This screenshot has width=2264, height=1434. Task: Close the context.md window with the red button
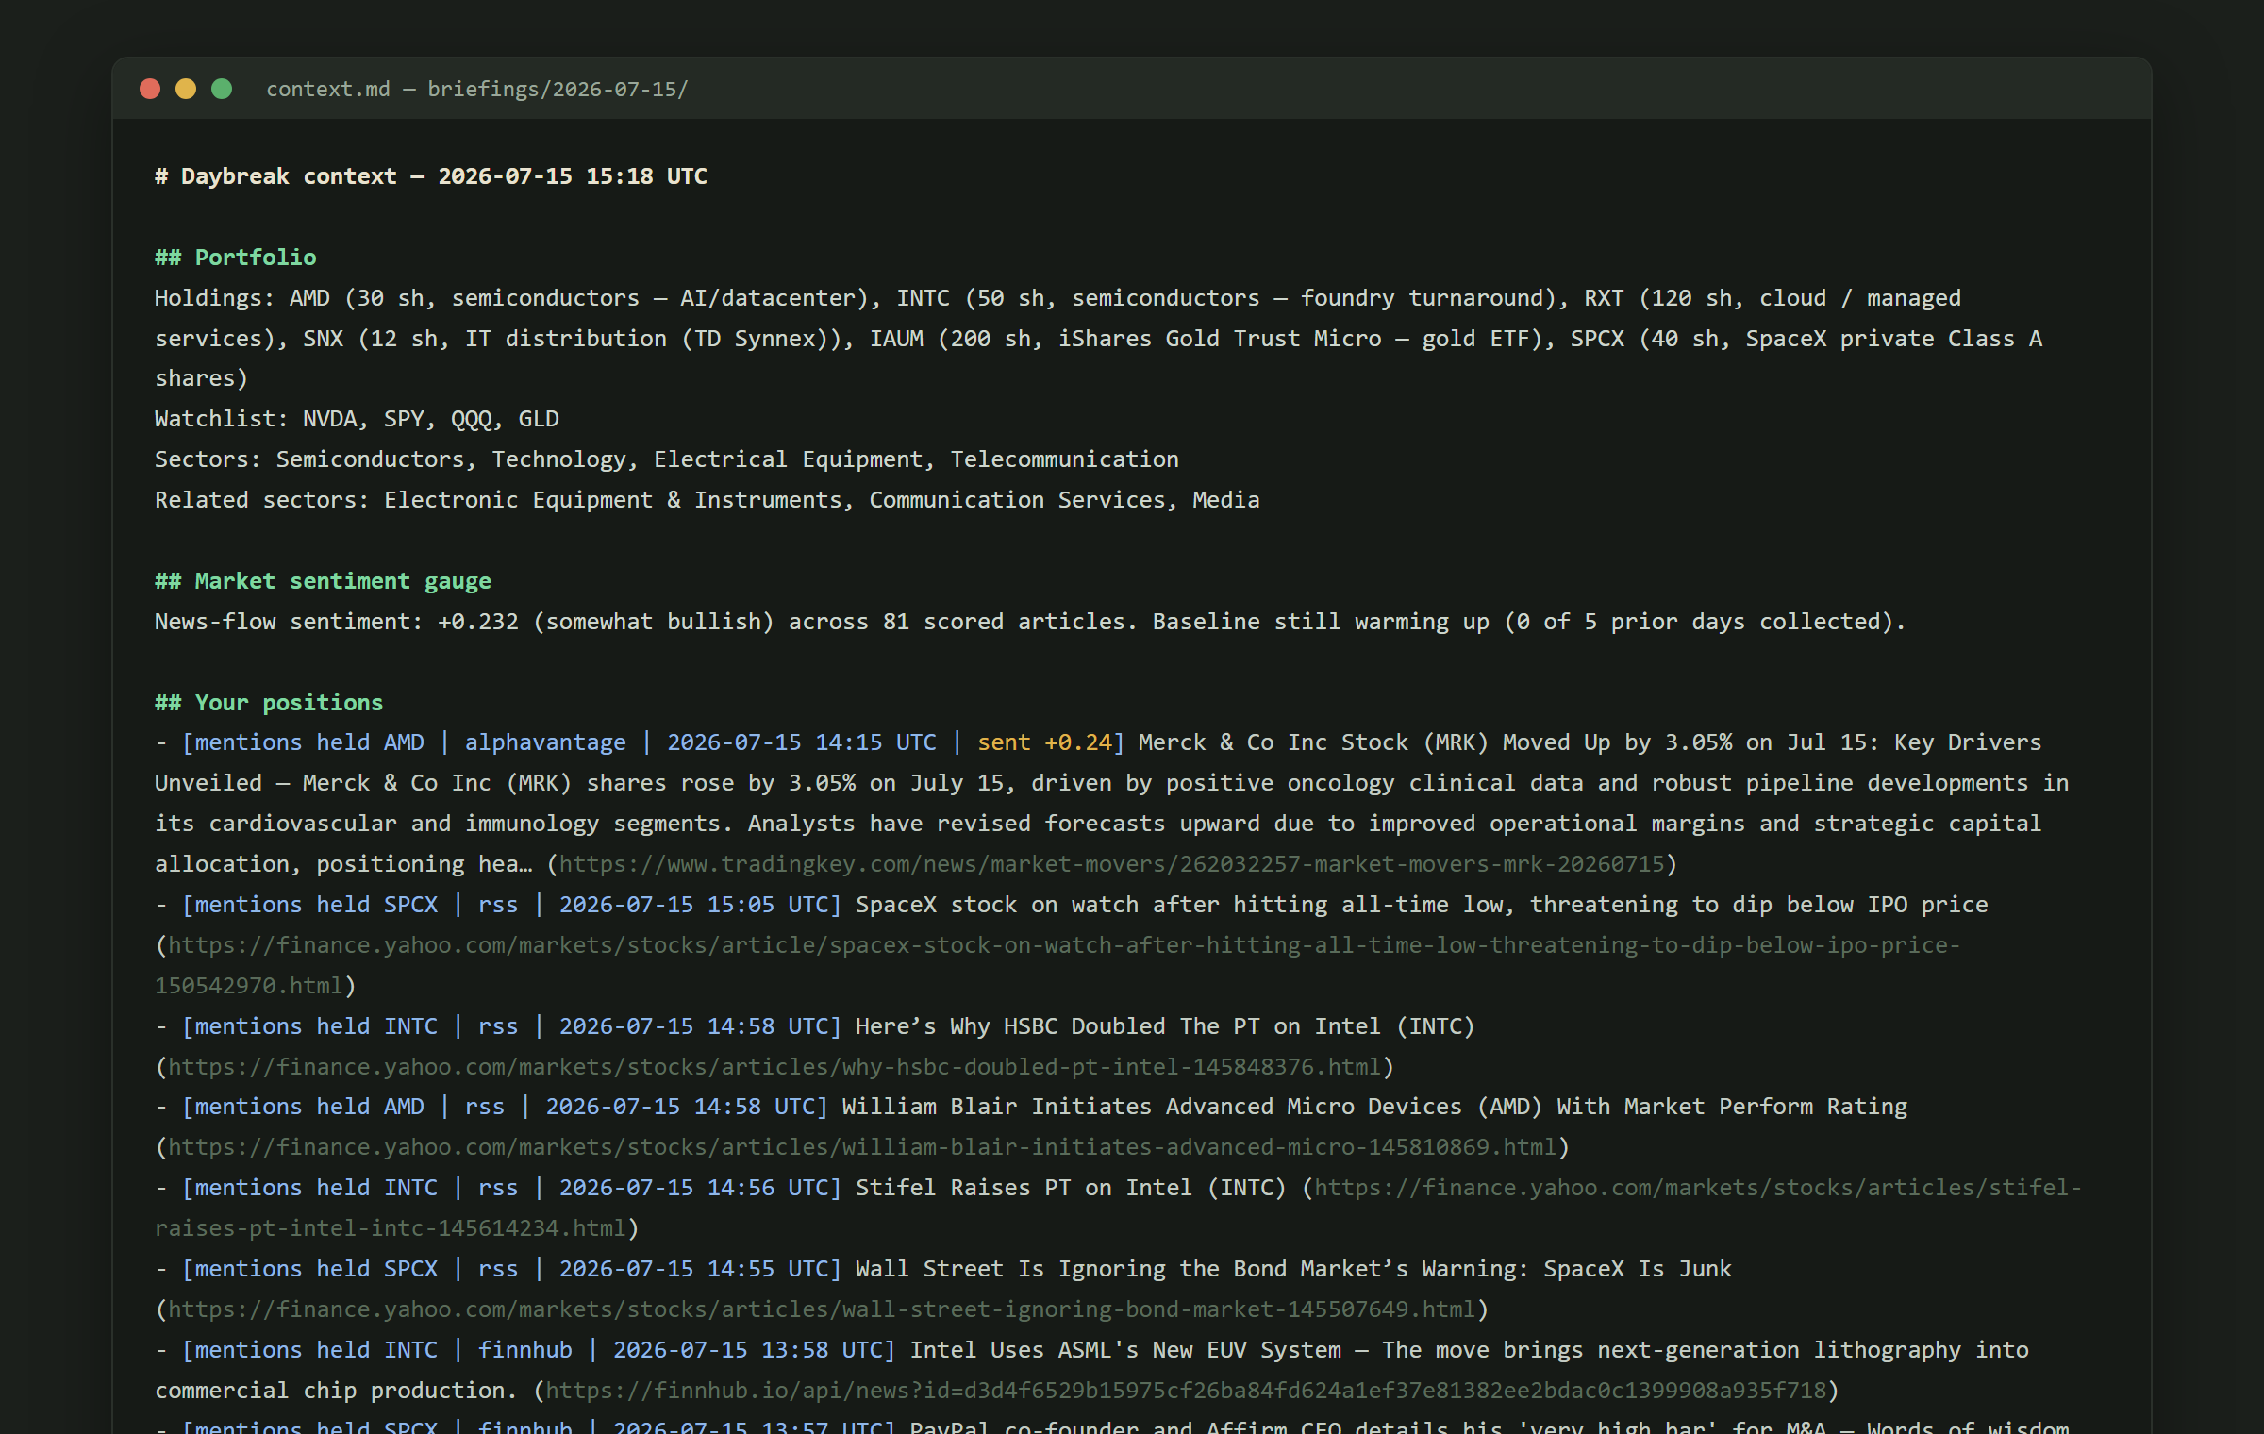click(150, 89)
